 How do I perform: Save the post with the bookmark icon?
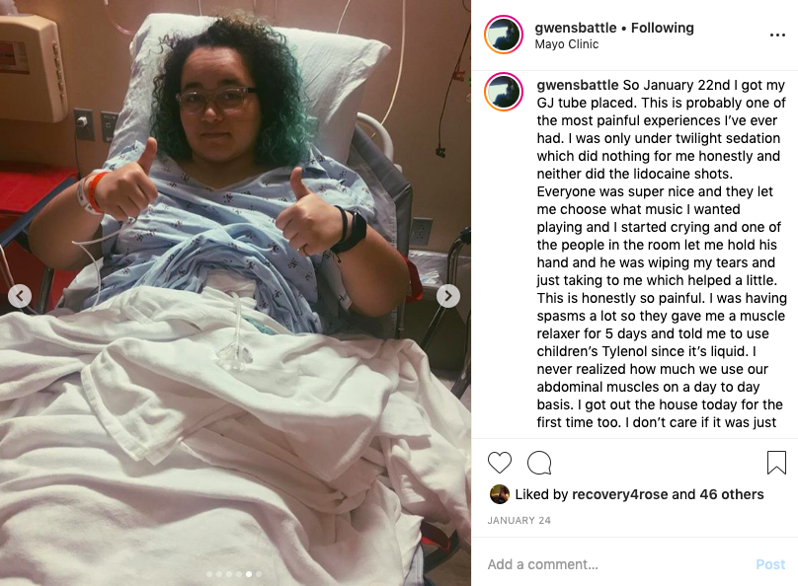(776, 463)
